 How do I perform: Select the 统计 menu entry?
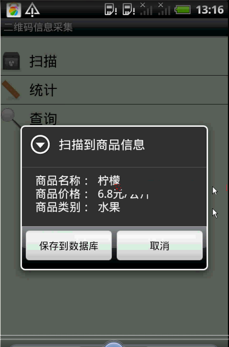click(x=114, y=89)
